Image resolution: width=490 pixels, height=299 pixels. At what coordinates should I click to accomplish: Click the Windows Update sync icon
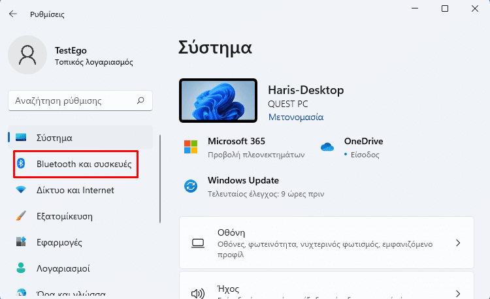[191, 186]
